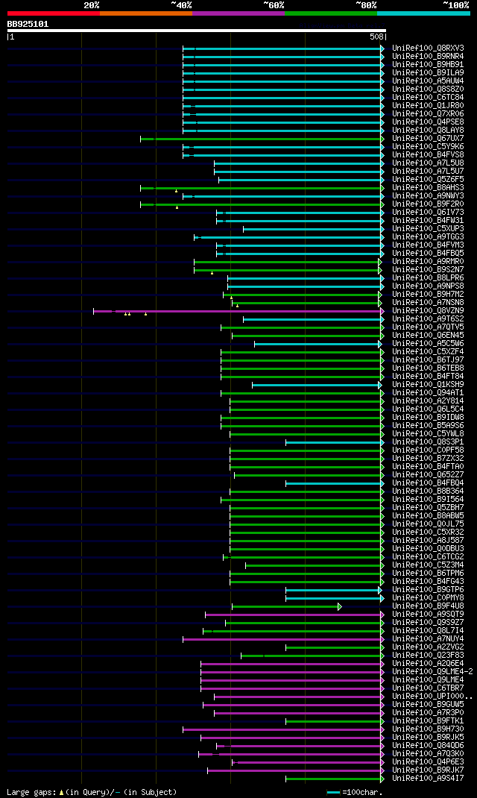477x798 pixels.
Task: Click arrowhead of UniRef100_A5C5W6 alignment
Action: tap(380, 344)
